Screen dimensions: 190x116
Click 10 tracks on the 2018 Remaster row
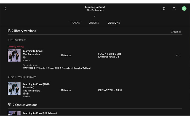point(66,90)
